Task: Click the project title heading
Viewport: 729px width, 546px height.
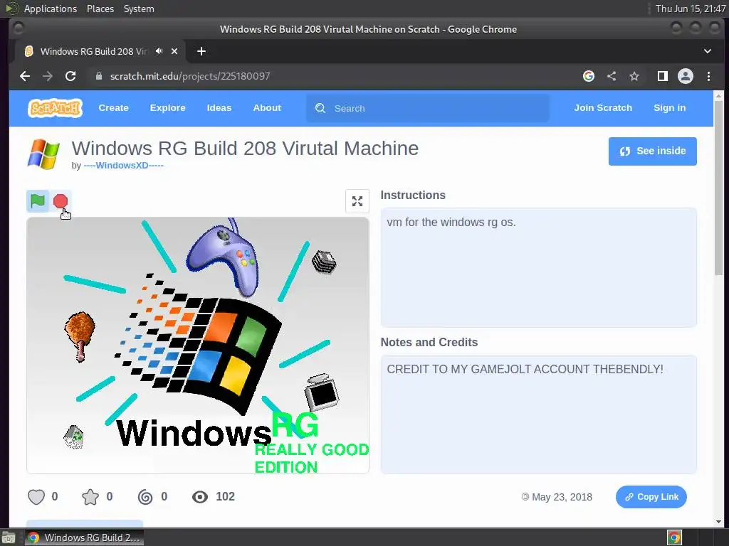Action: [245, 149]
